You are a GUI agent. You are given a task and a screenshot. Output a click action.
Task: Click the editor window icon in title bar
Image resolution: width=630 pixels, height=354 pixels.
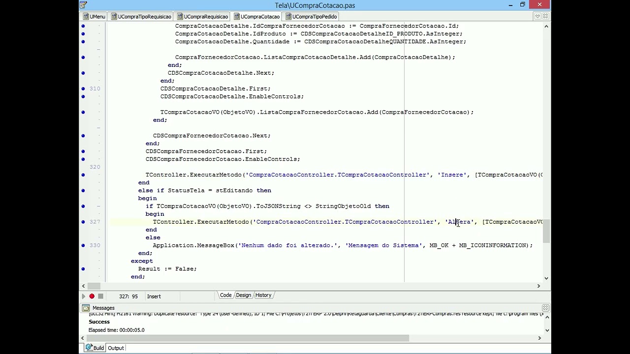83,5
